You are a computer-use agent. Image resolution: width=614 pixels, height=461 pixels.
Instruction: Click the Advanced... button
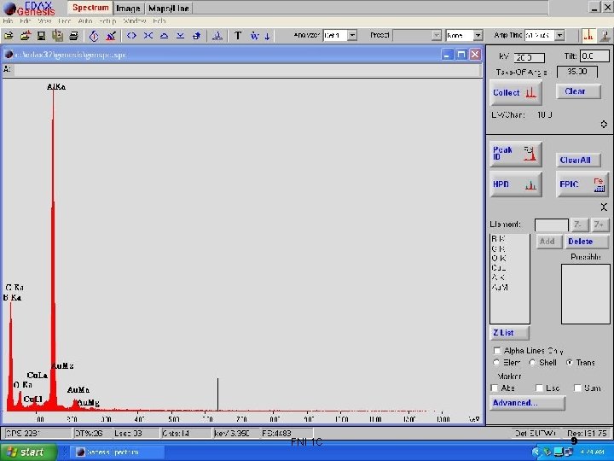527,403
